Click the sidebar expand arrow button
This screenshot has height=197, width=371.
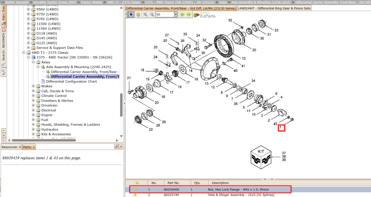click(x=4, y=135)
